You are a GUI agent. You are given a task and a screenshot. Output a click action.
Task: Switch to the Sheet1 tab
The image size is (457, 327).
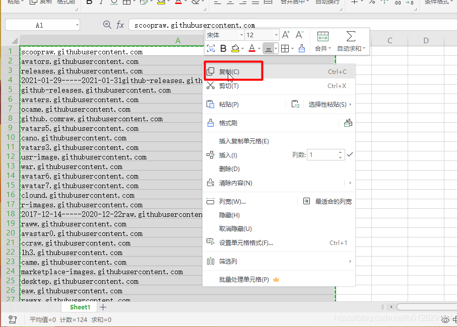tap(80, 307)
